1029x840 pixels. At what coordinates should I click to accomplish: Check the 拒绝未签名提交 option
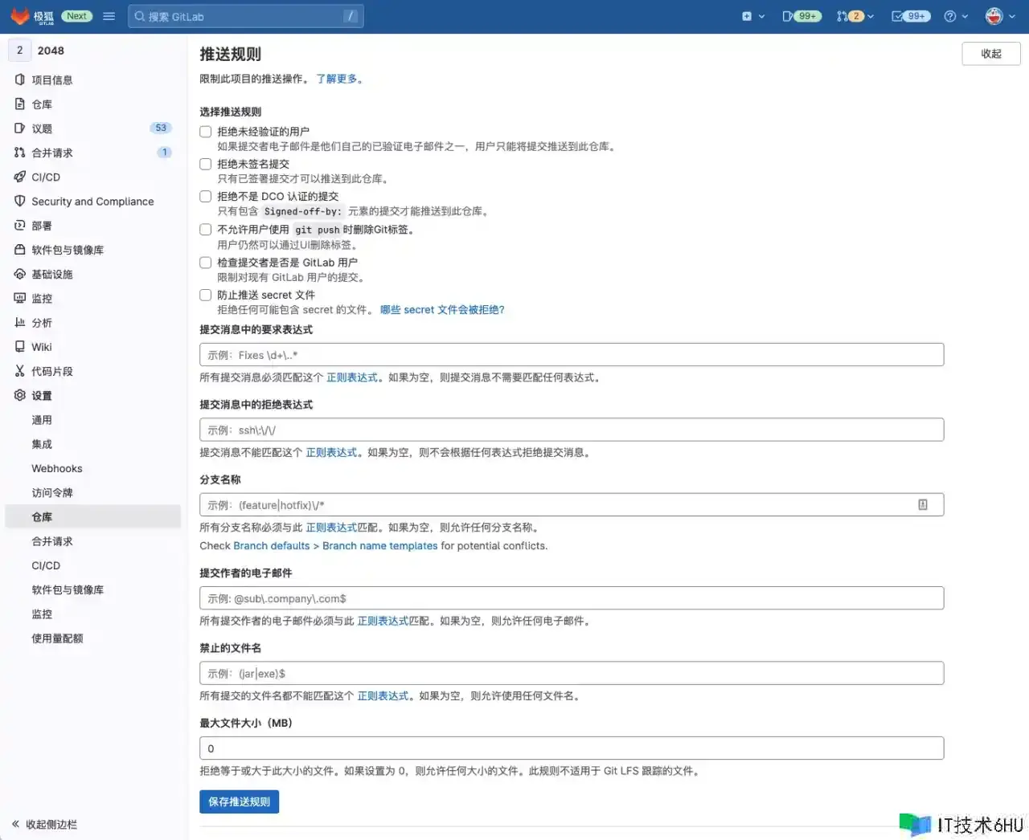pyautogui.click(x=206, y=164)
